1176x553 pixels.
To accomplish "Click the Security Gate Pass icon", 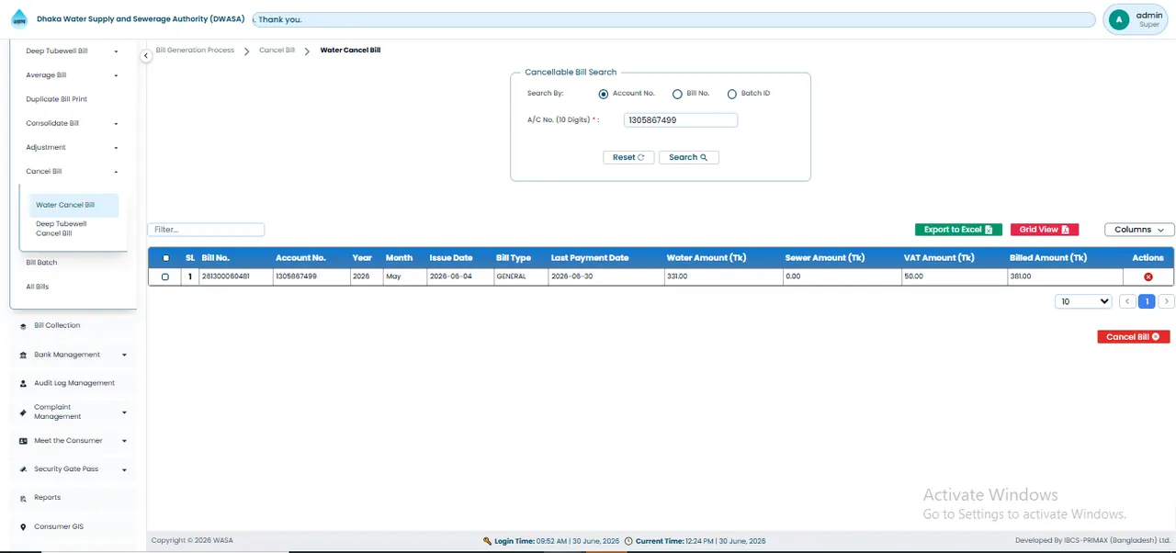I will (23, 469).
